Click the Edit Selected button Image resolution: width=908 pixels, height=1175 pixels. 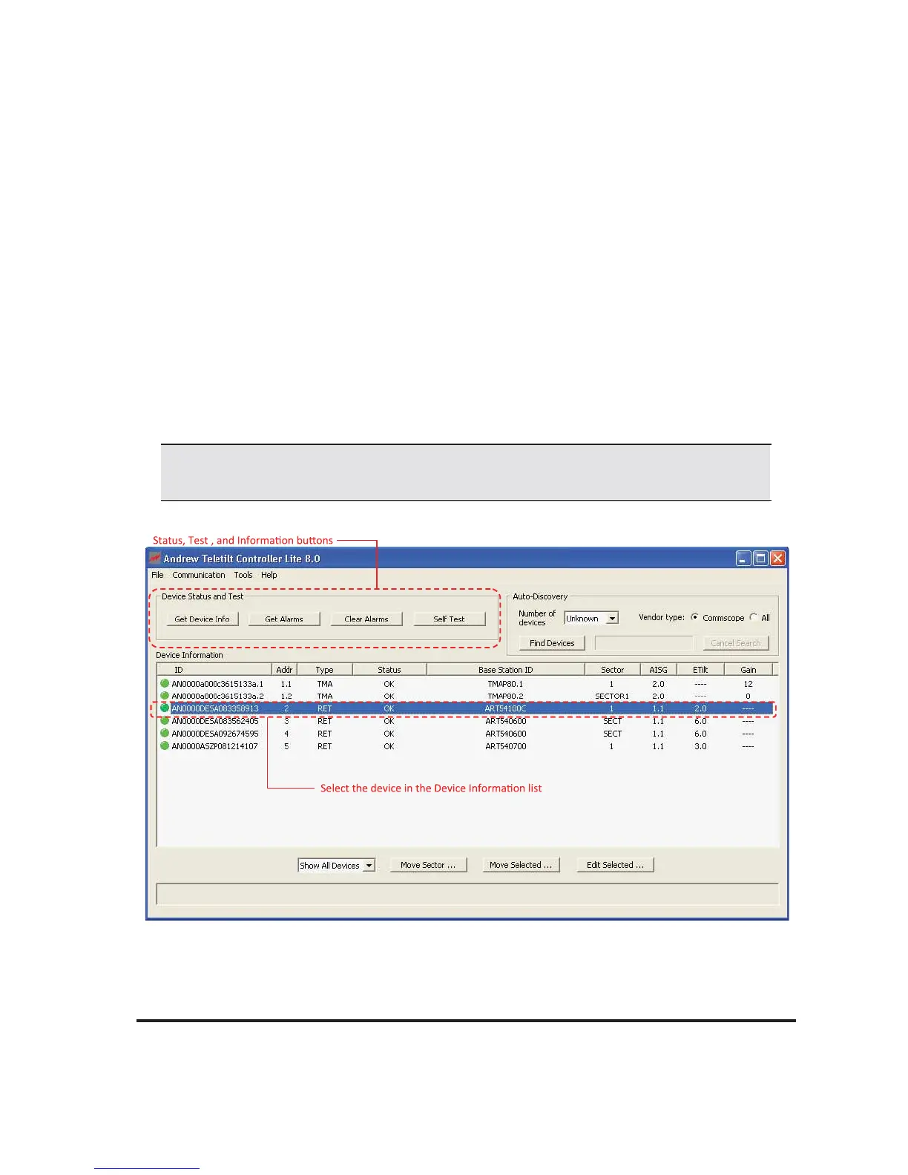tap(615, 865)
